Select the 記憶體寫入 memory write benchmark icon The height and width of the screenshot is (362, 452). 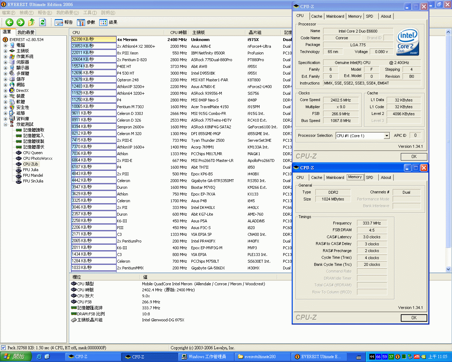[x=19, y=136]
